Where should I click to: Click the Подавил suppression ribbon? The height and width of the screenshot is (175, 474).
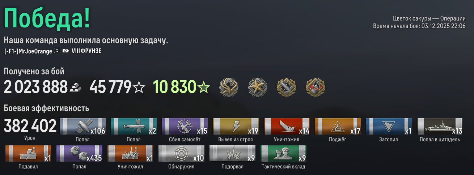click(x=29, y=153)
